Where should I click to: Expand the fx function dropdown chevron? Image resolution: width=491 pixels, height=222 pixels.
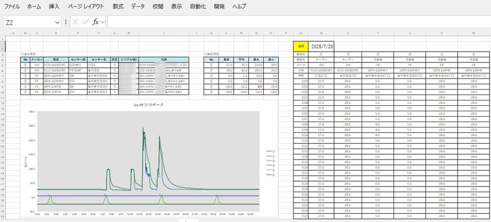[x=102, y=22]
